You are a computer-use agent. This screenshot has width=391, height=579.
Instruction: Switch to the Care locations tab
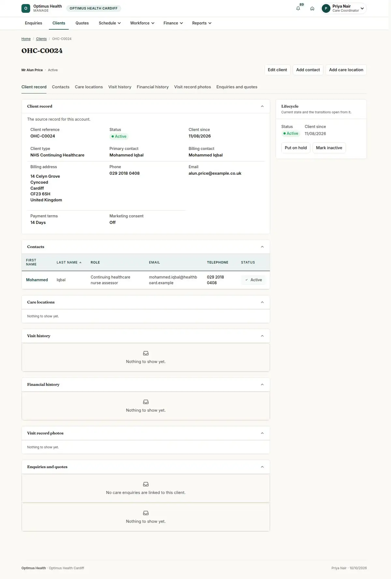point(89,87)
